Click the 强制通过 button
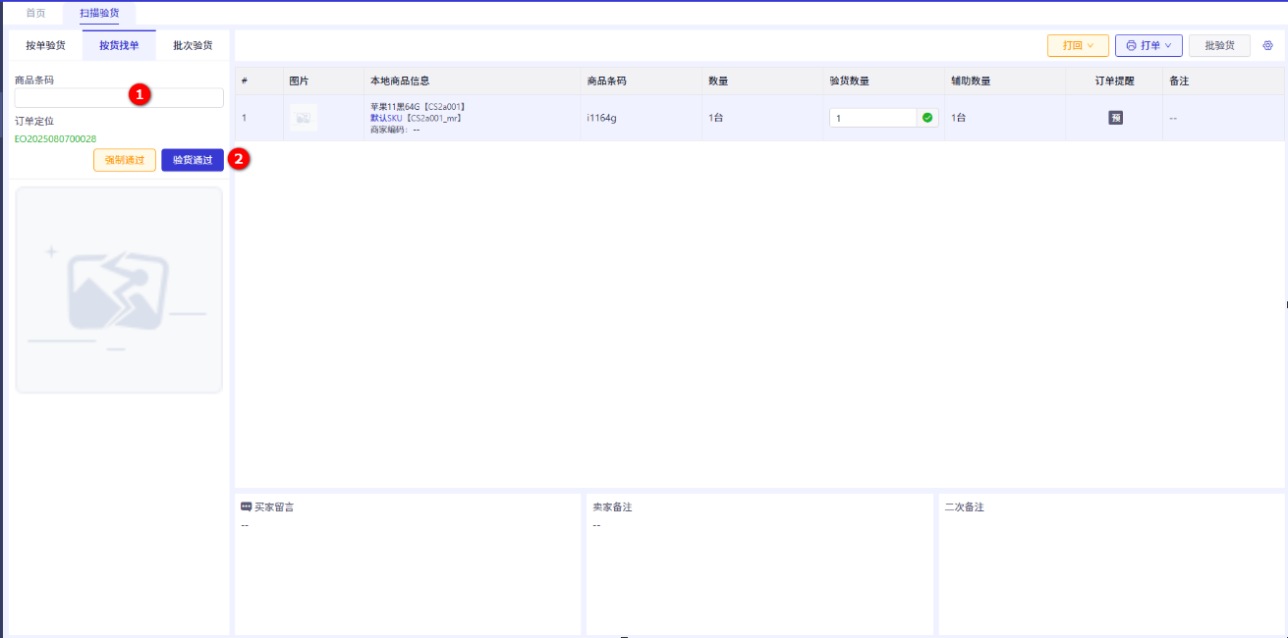Image resolution: width=1288 pixels, height=638 pixels. 125,160
